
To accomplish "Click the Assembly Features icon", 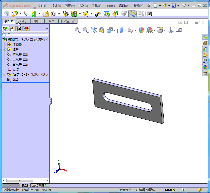I will coord(74,14).
